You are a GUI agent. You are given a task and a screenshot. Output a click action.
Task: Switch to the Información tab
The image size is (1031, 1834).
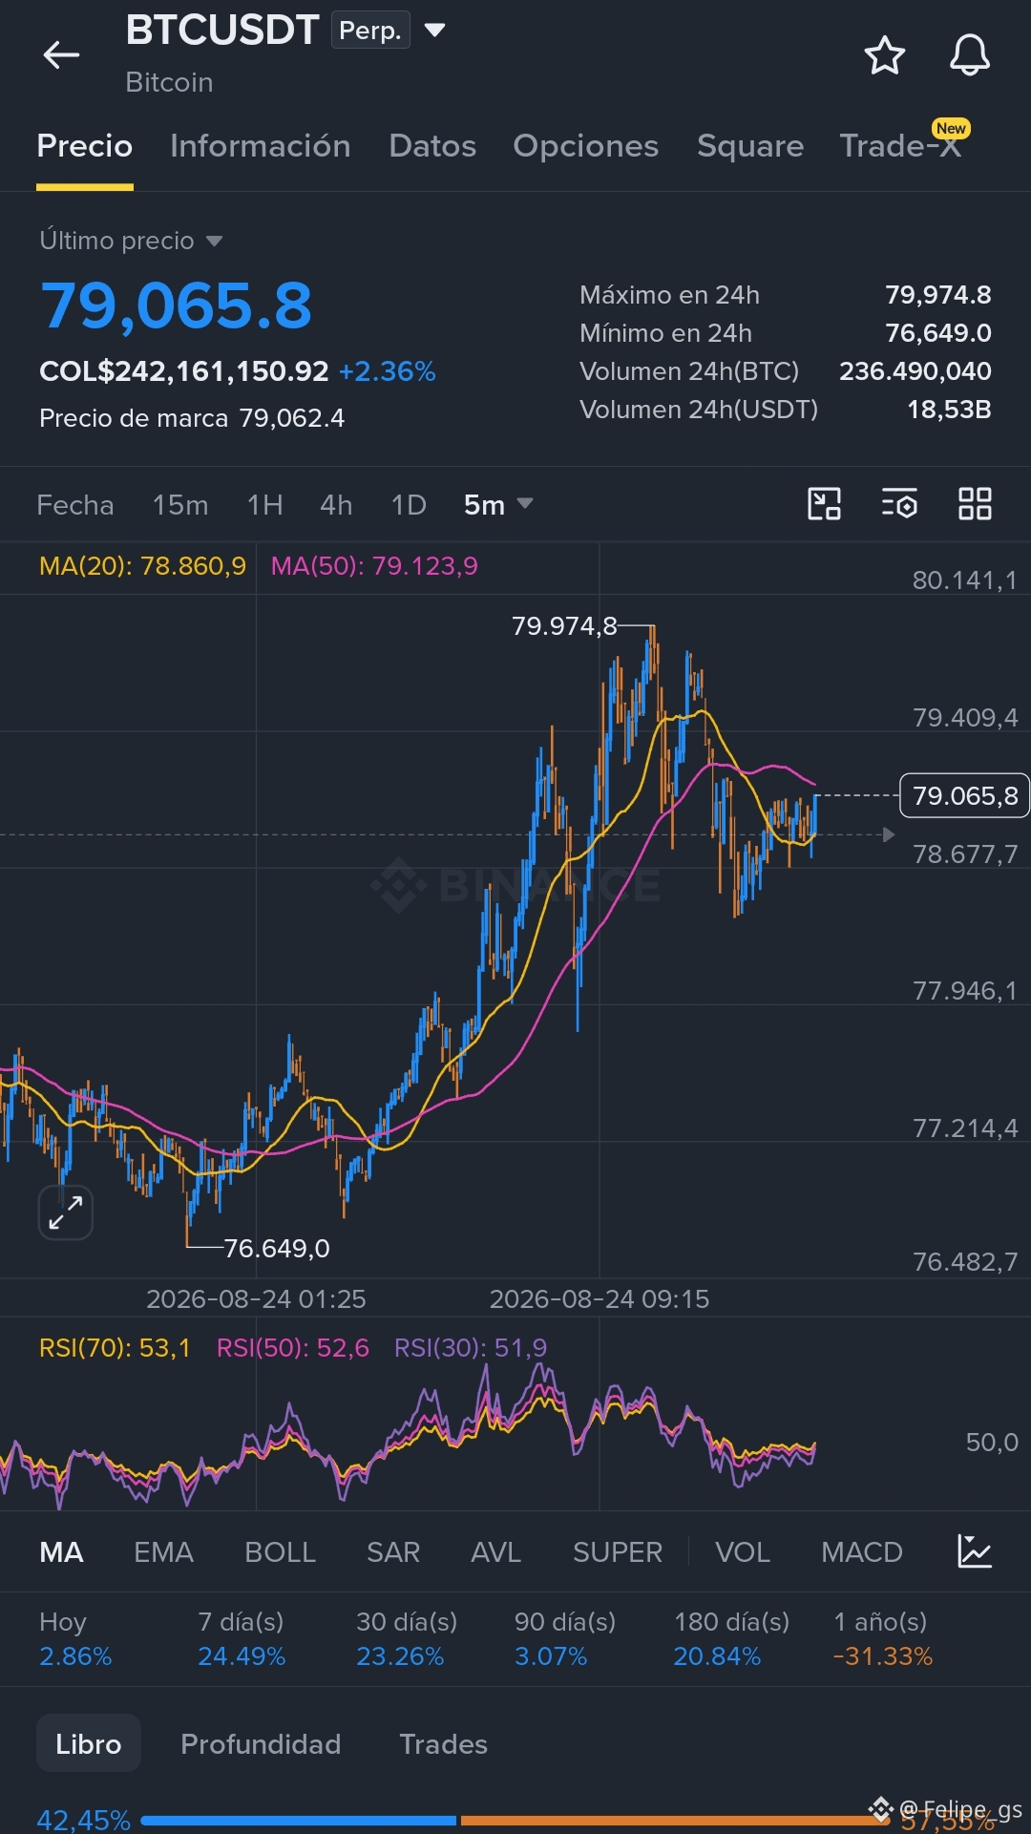pos(260,146)
